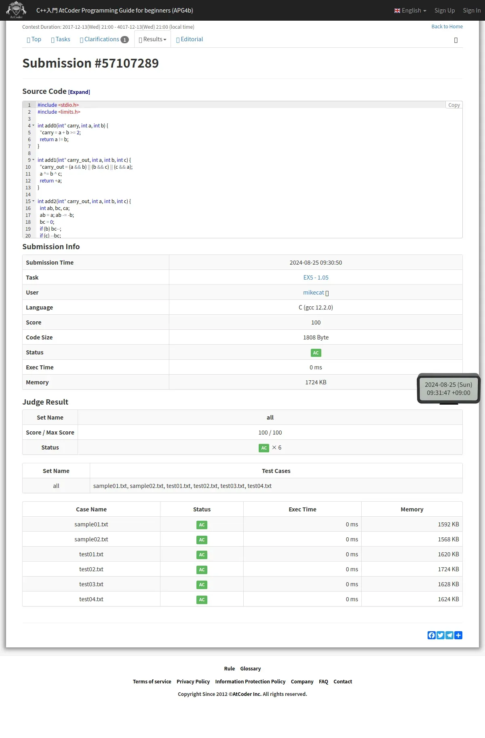The height and width of the screenshot is (738, 485).
Task: Click the icon next to user mikecat
Action: click(x=327, y=293)
